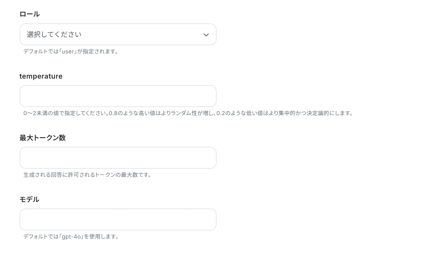434x255 pixels.
Task: Click the 選択してください placeholder text
Action: click(x=54, y=35)
